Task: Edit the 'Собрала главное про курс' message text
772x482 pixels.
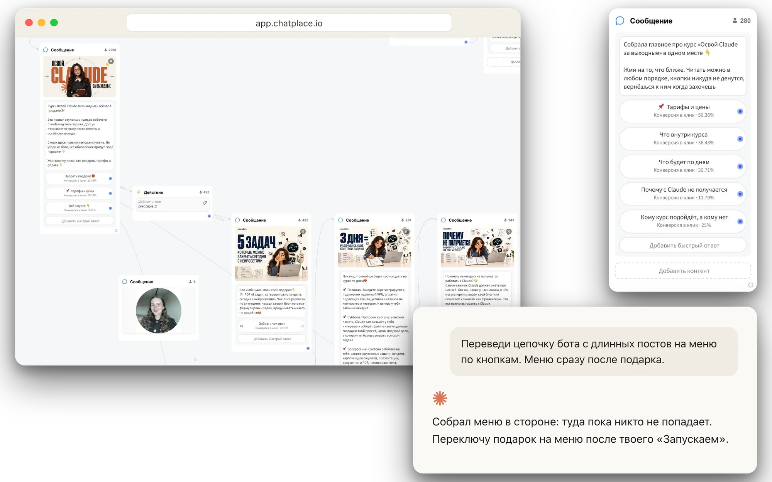Action: 683,66
